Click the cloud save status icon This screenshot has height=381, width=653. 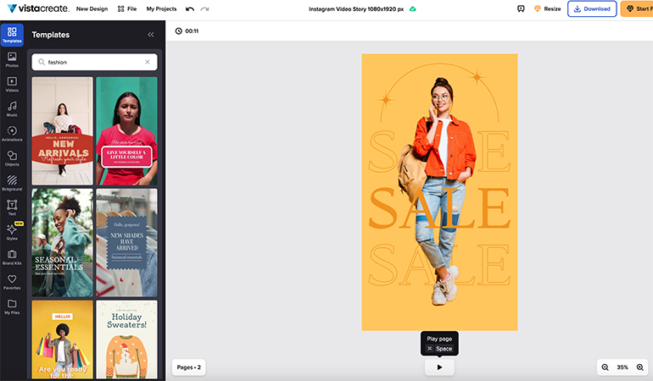[x=413, y=8]
